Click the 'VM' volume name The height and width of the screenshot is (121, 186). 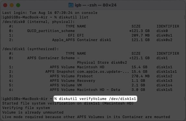point(79,85)
